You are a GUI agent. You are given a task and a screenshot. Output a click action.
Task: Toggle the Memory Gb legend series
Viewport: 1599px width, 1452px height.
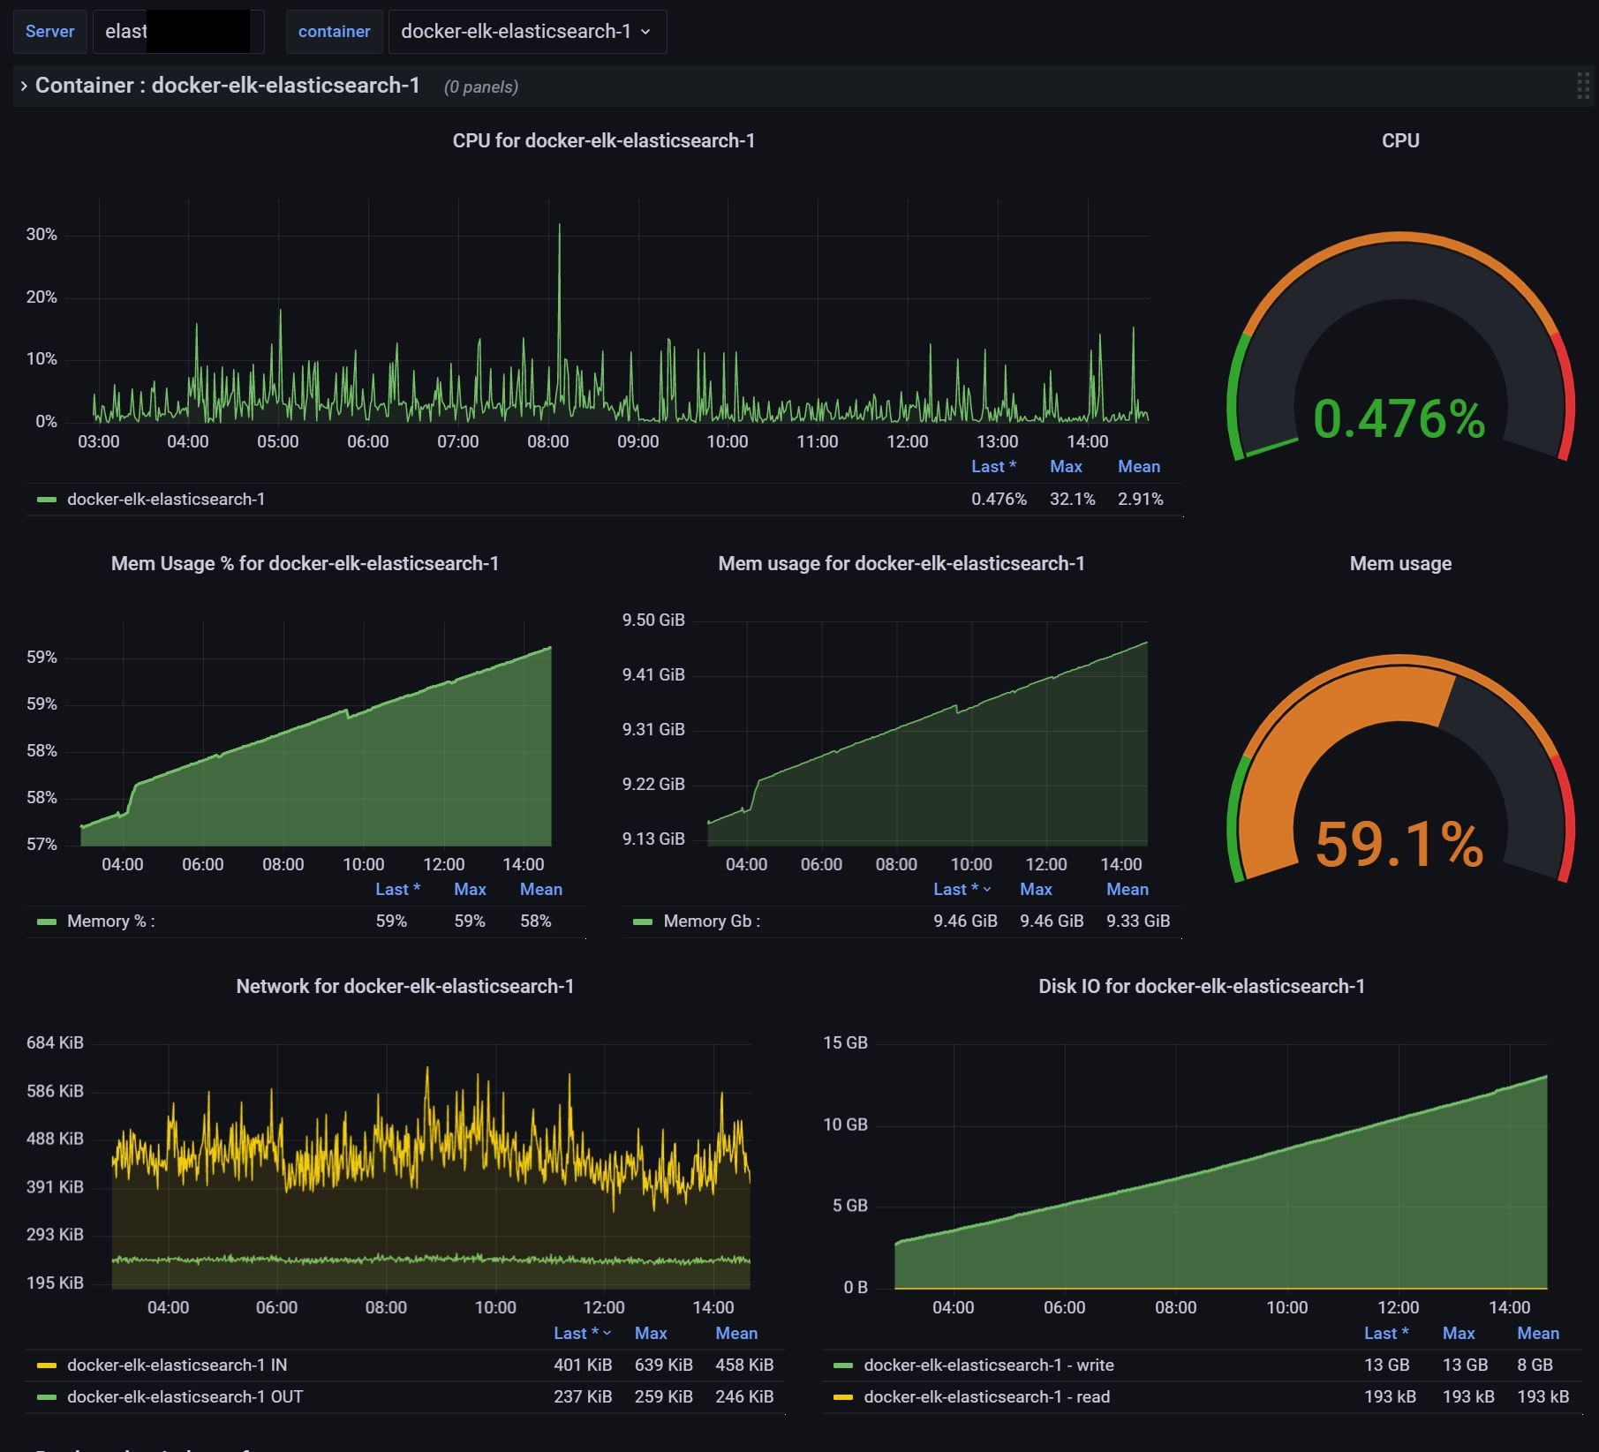712,922
